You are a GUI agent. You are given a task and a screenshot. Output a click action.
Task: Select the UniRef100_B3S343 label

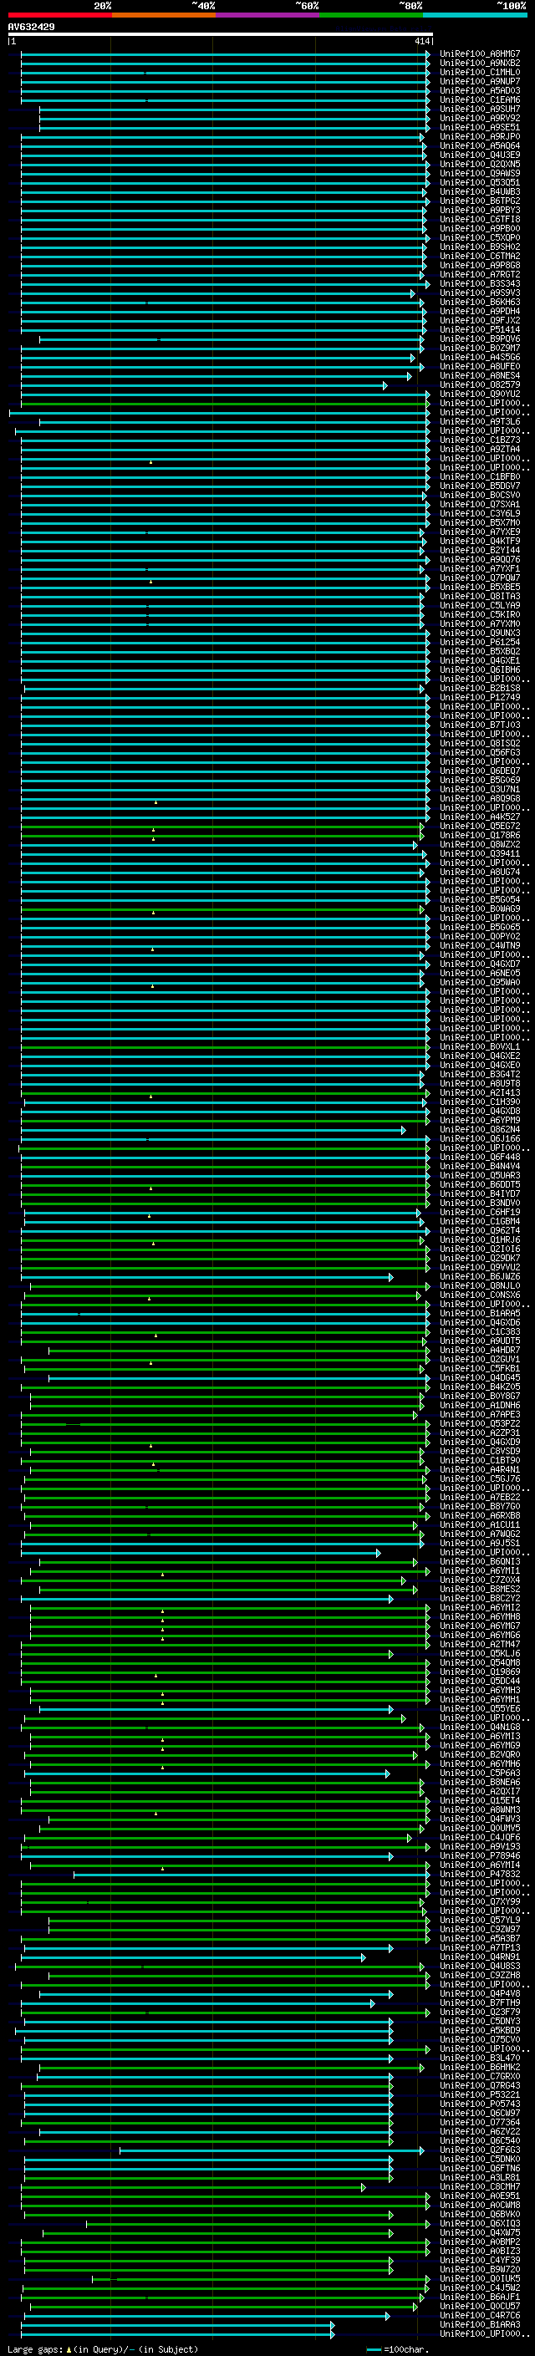480,283
